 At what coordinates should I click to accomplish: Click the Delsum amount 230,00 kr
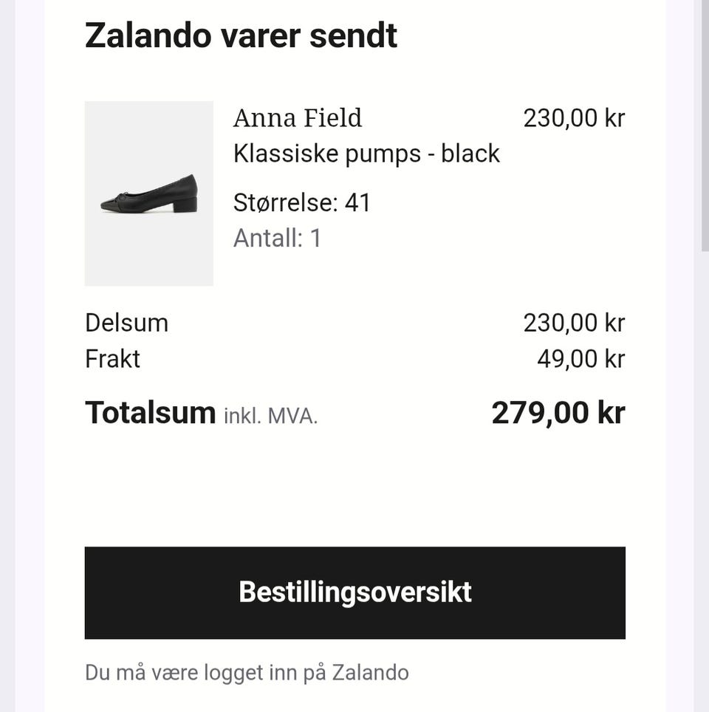tap(574, 323)
